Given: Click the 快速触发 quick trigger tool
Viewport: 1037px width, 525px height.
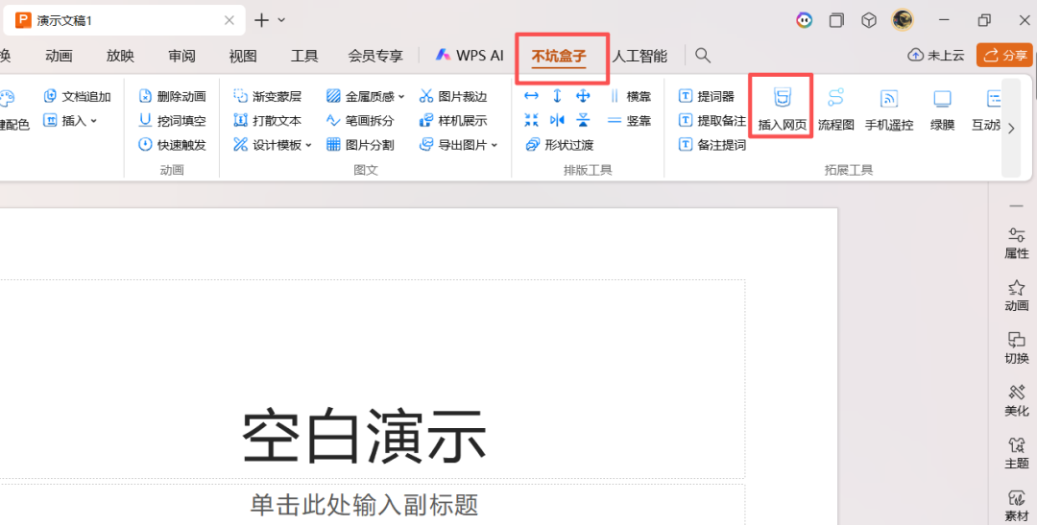Looking at the screenshot, I should coord(172,145).
